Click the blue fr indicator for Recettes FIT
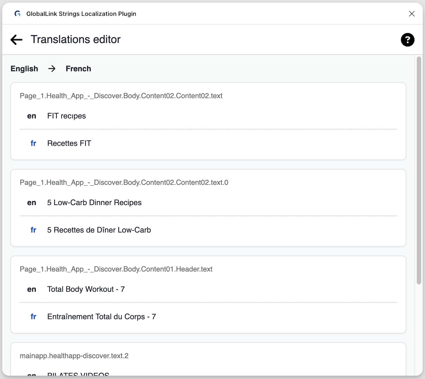 [x=33, y=143]
